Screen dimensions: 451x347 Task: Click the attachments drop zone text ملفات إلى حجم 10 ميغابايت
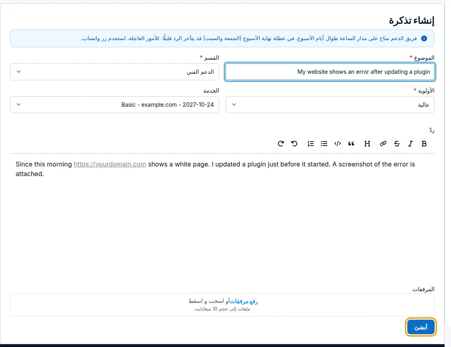point(222,309)
